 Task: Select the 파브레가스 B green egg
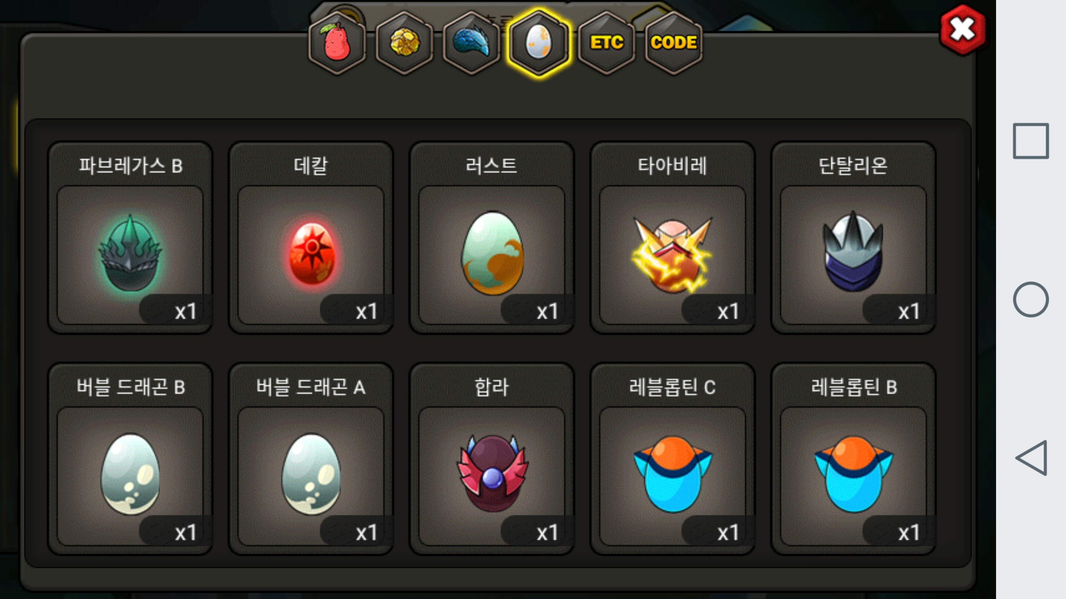click(x=130, y=238)
